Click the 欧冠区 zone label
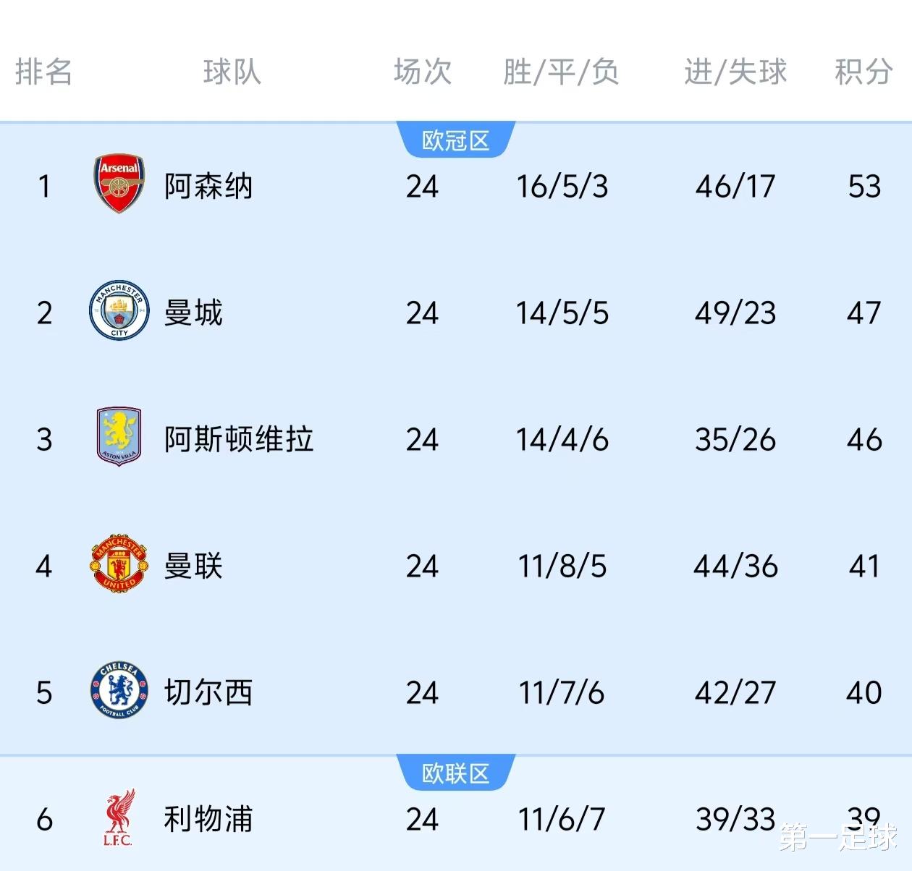 click(456, 140)
